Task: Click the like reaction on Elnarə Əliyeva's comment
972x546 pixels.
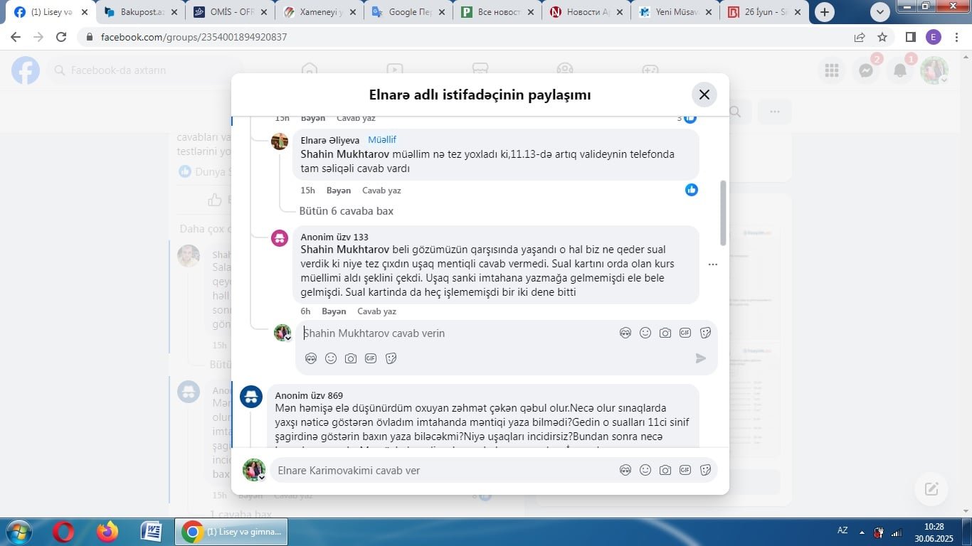Action: (692, 190)
